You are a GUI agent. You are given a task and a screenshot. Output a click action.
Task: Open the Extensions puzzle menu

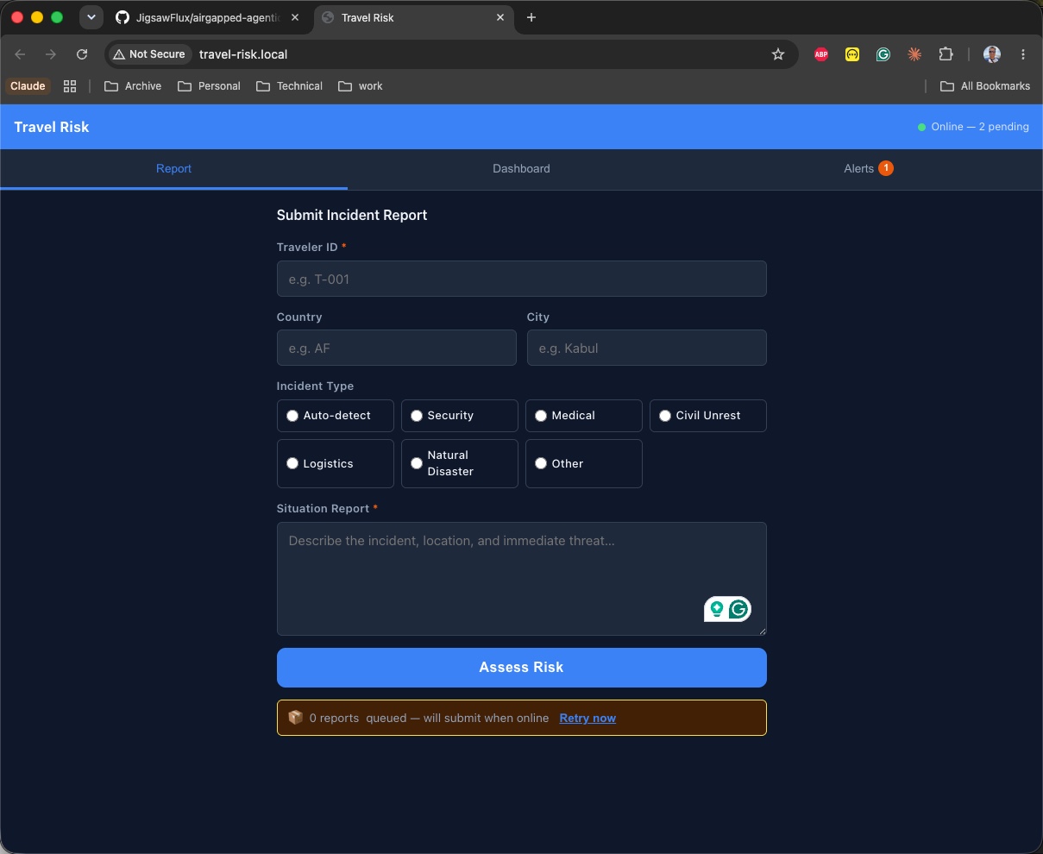pos(946,54)
